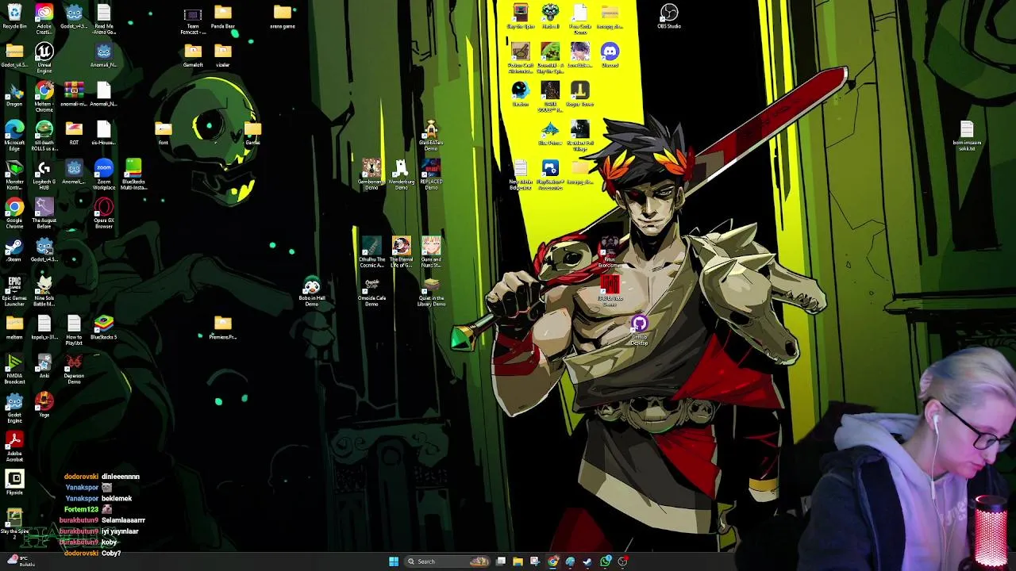Image resolution: width=1016 pixels, height=571 pixels.
Task: Open OBS Studio desktop shortcut
Action: pos(669,16)
